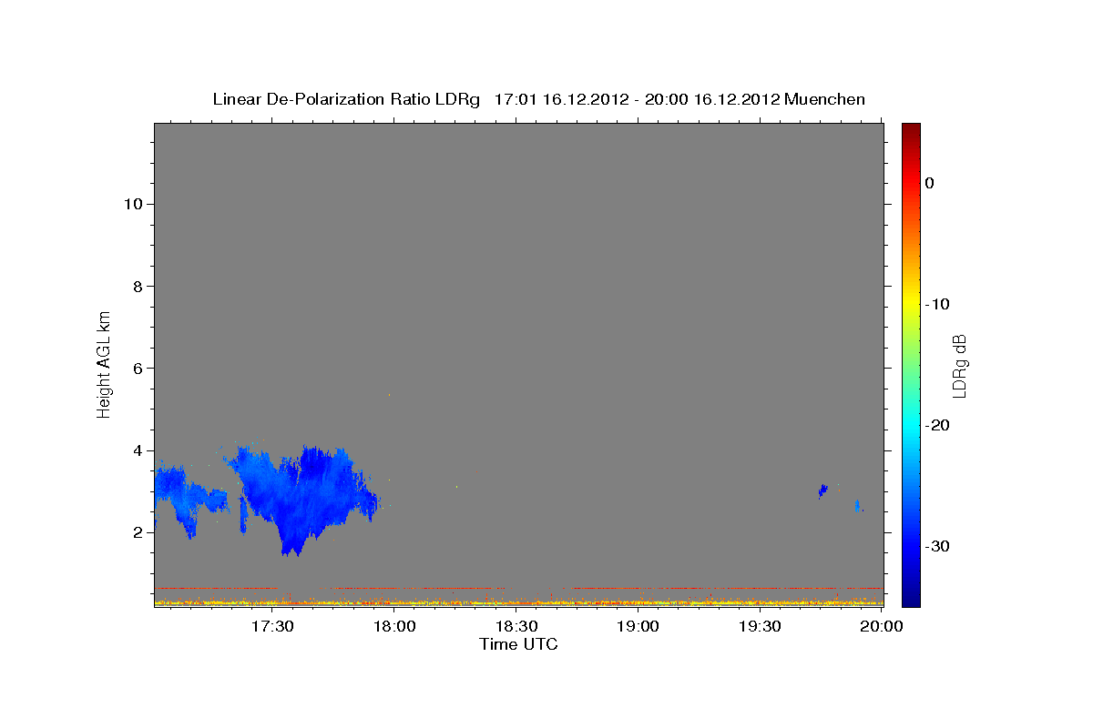Click the height tick label 8
The image size is (1093, 728).
(137, 286)
